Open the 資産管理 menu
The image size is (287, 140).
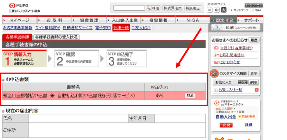(x=89, y=20)
